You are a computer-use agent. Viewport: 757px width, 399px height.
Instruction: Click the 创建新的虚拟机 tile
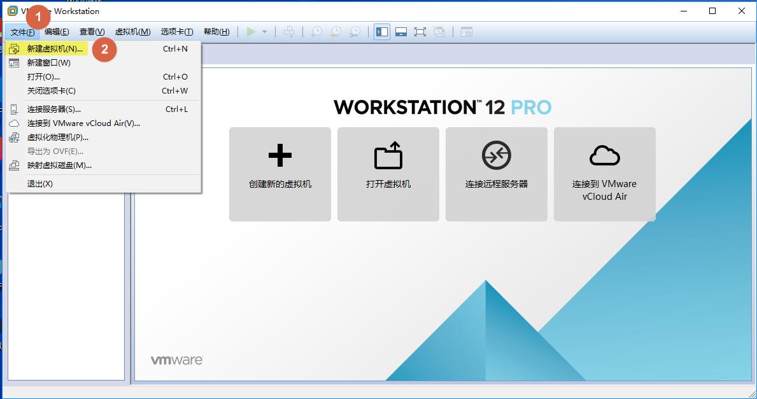pos(280,174)
